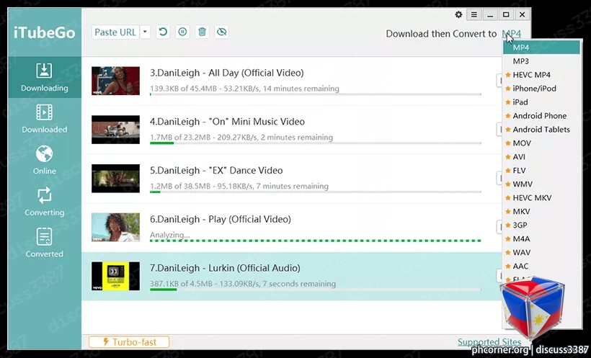Open the Converting section
Screen dimensions: 591x358
coord(45,202)
